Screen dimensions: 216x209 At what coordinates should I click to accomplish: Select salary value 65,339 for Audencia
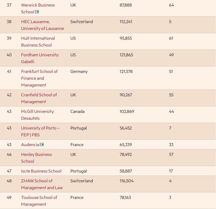point(126,145)
